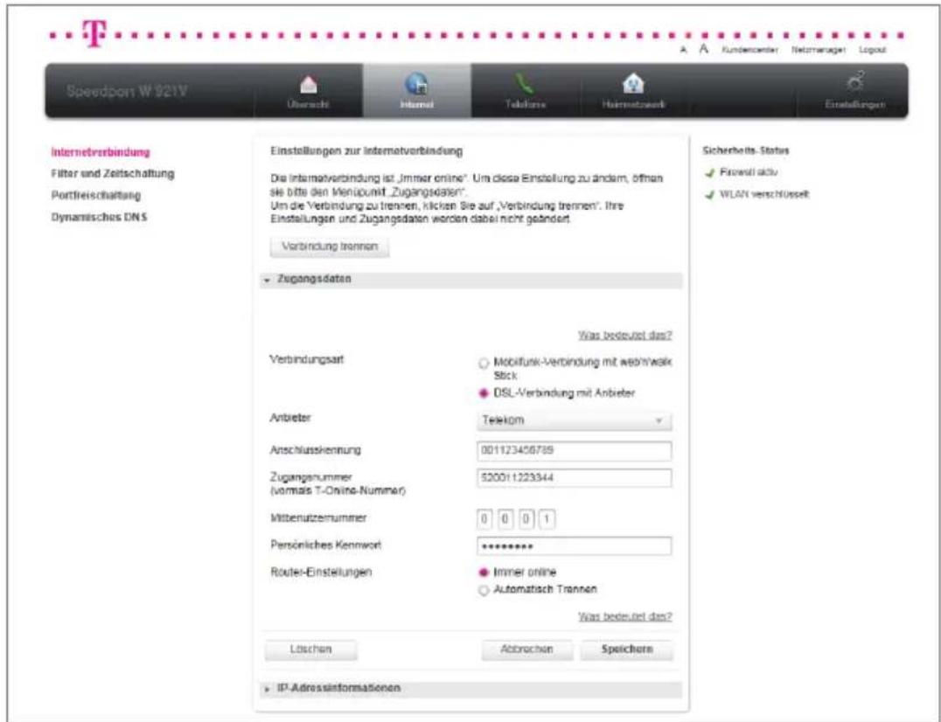Expand the IP-Adressinformationen section

tap(471, 689)
